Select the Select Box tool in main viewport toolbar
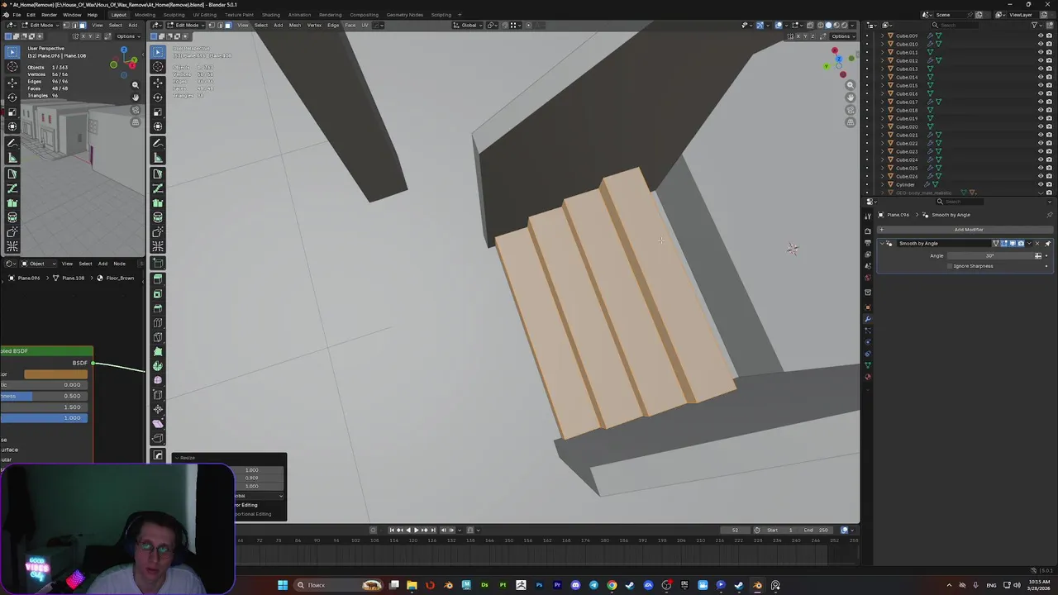Image resolution: width=1058 pixels, height=595 pixels. [158, 51]
